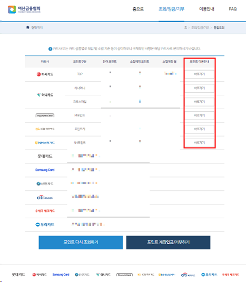
Task: Click the home icon in the breadcrumb bar
Action: click(28, 27)
